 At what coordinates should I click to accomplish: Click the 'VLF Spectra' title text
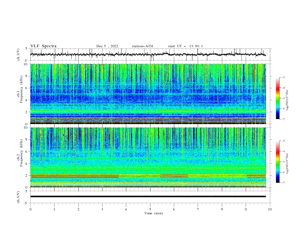click(43, 46)
